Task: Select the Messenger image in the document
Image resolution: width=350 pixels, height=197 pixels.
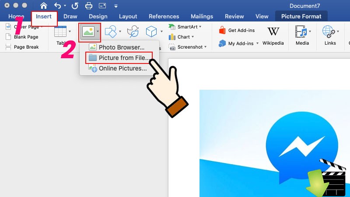Action: point(275,144)
